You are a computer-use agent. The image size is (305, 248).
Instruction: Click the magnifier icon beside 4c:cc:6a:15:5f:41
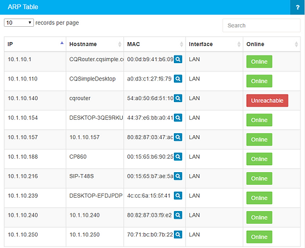[x=178, y=196]
